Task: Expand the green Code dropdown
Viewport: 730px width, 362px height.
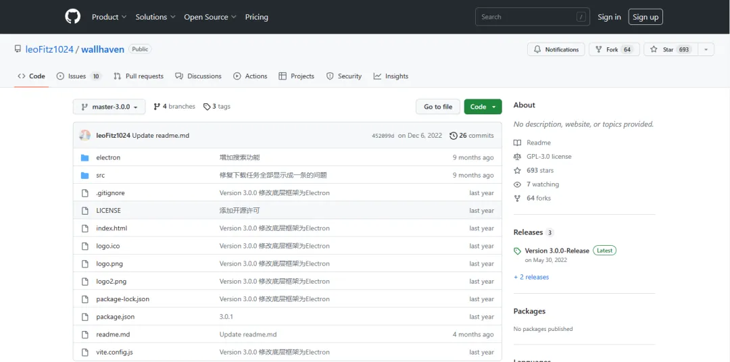Action: point(483,107)
